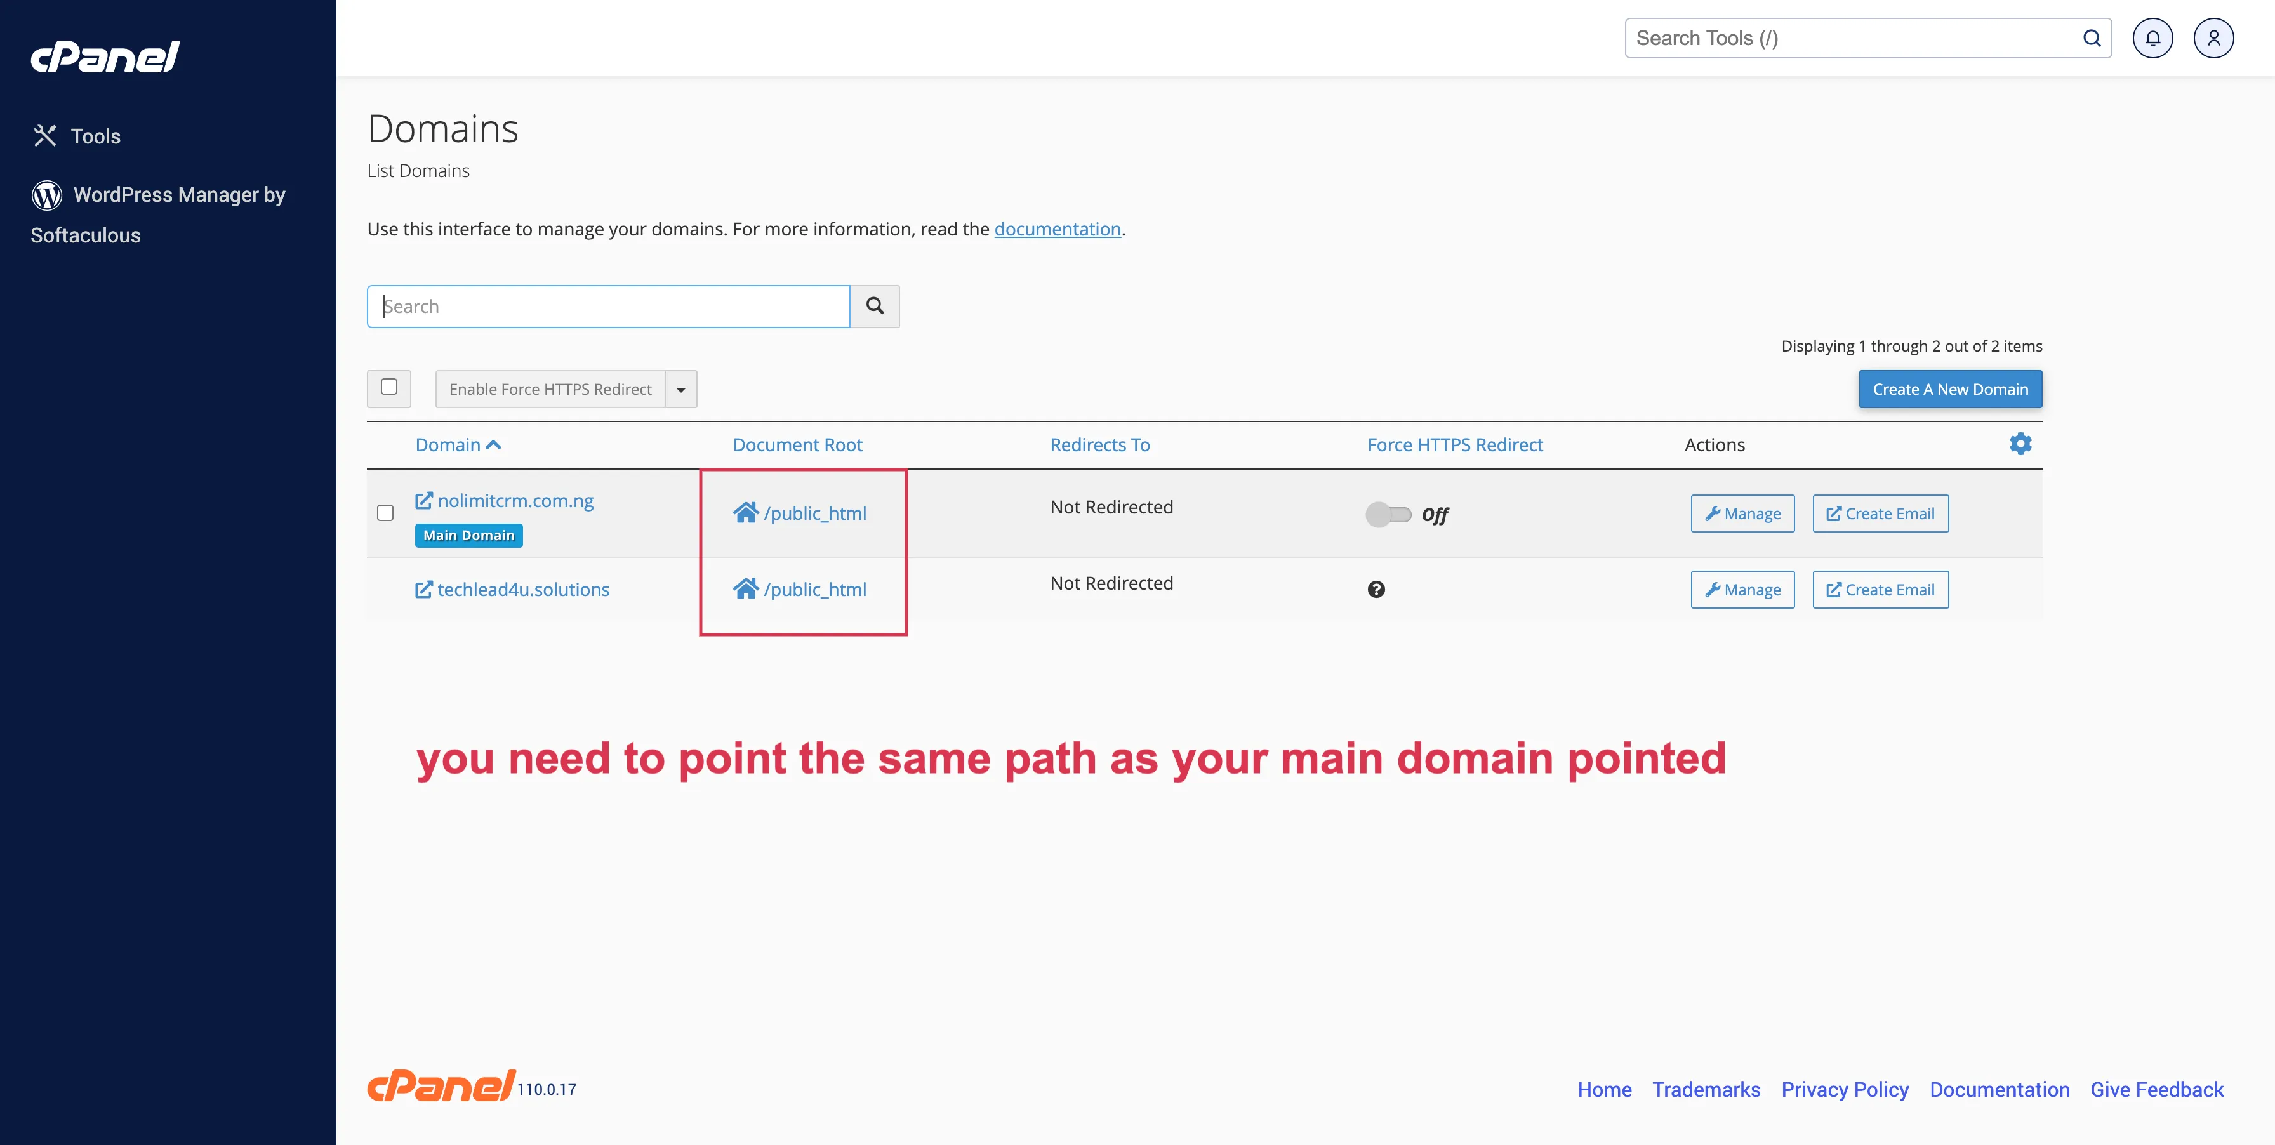Toggle Force HTTPS Redirect for nolimitcrm.com.ng
This screenshot has width=2275, height=1145.
[1388, 515]
